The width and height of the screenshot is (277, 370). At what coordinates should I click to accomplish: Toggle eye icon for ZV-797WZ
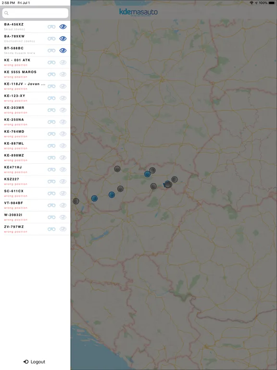(x=63, y=229)
